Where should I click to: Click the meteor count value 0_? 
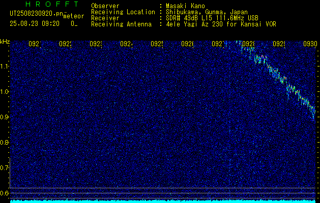click(x=74, y=24)
